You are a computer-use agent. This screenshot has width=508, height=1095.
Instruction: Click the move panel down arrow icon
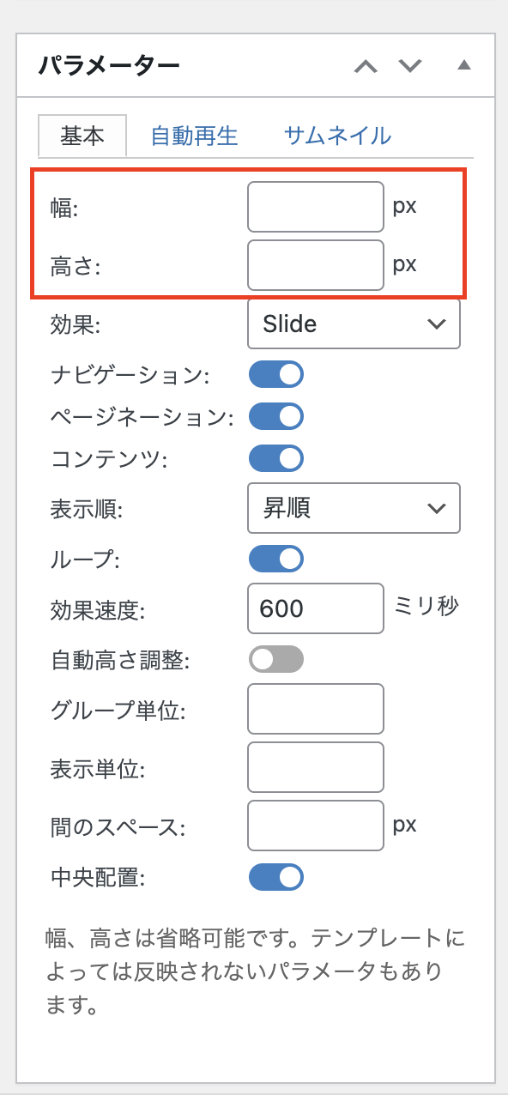(410, 65)
